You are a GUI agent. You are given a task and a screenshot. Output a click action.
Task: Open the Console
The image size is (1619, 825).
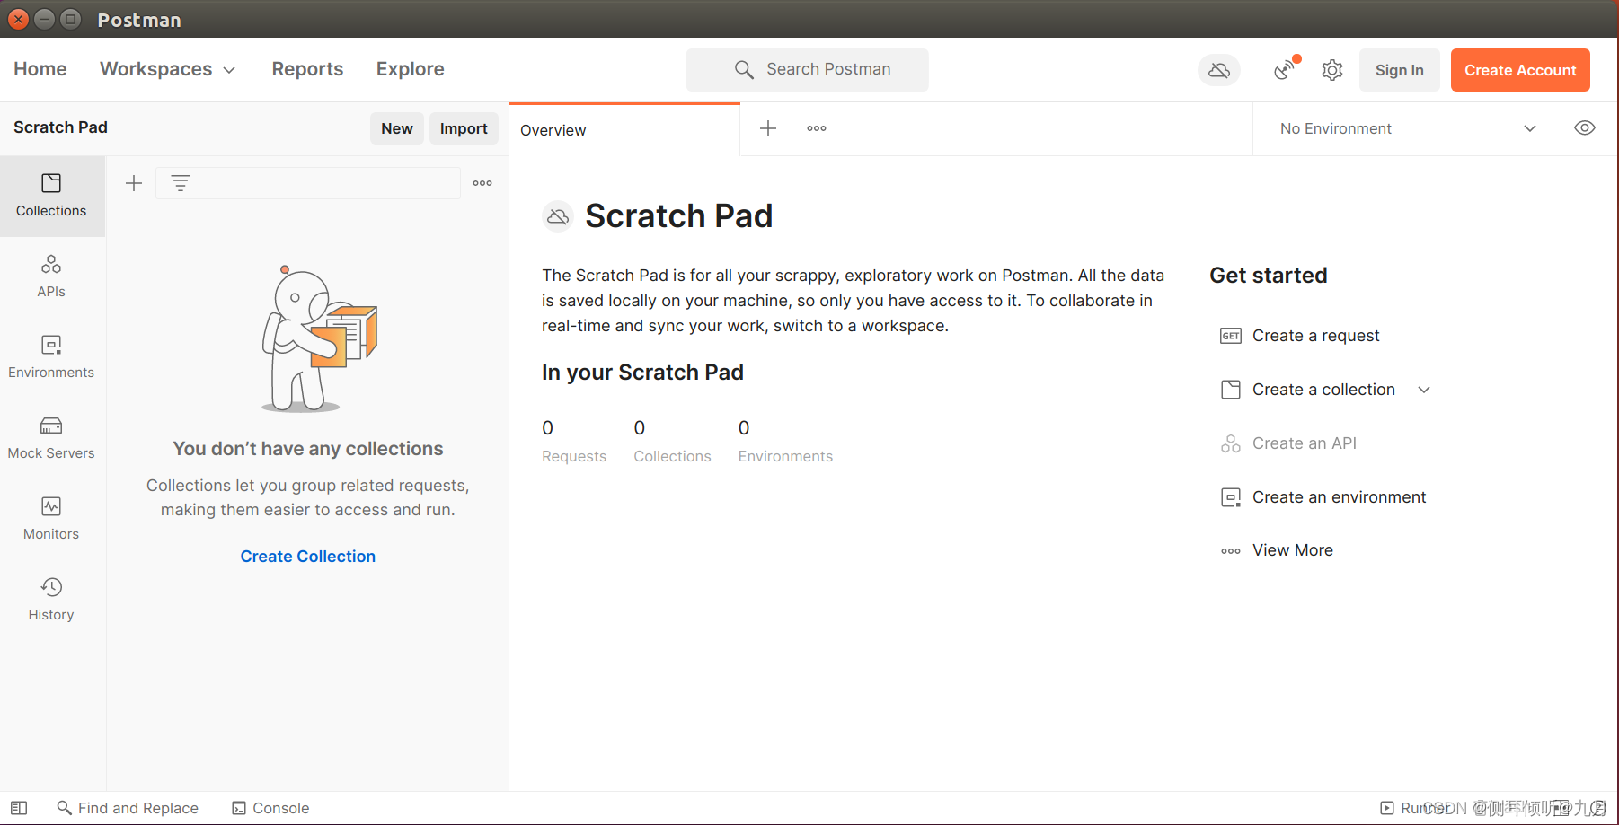pyautogui.click(x=270, y=808)
